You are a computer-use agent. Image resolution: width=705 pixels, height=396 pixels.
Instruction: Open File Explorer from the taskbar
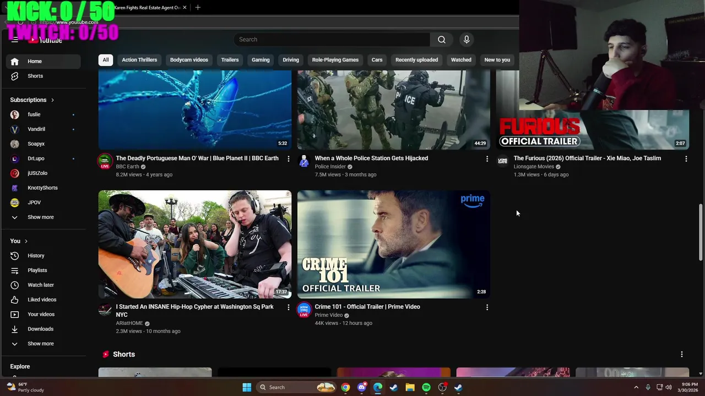pyautogui.click(x=410, y=387)
